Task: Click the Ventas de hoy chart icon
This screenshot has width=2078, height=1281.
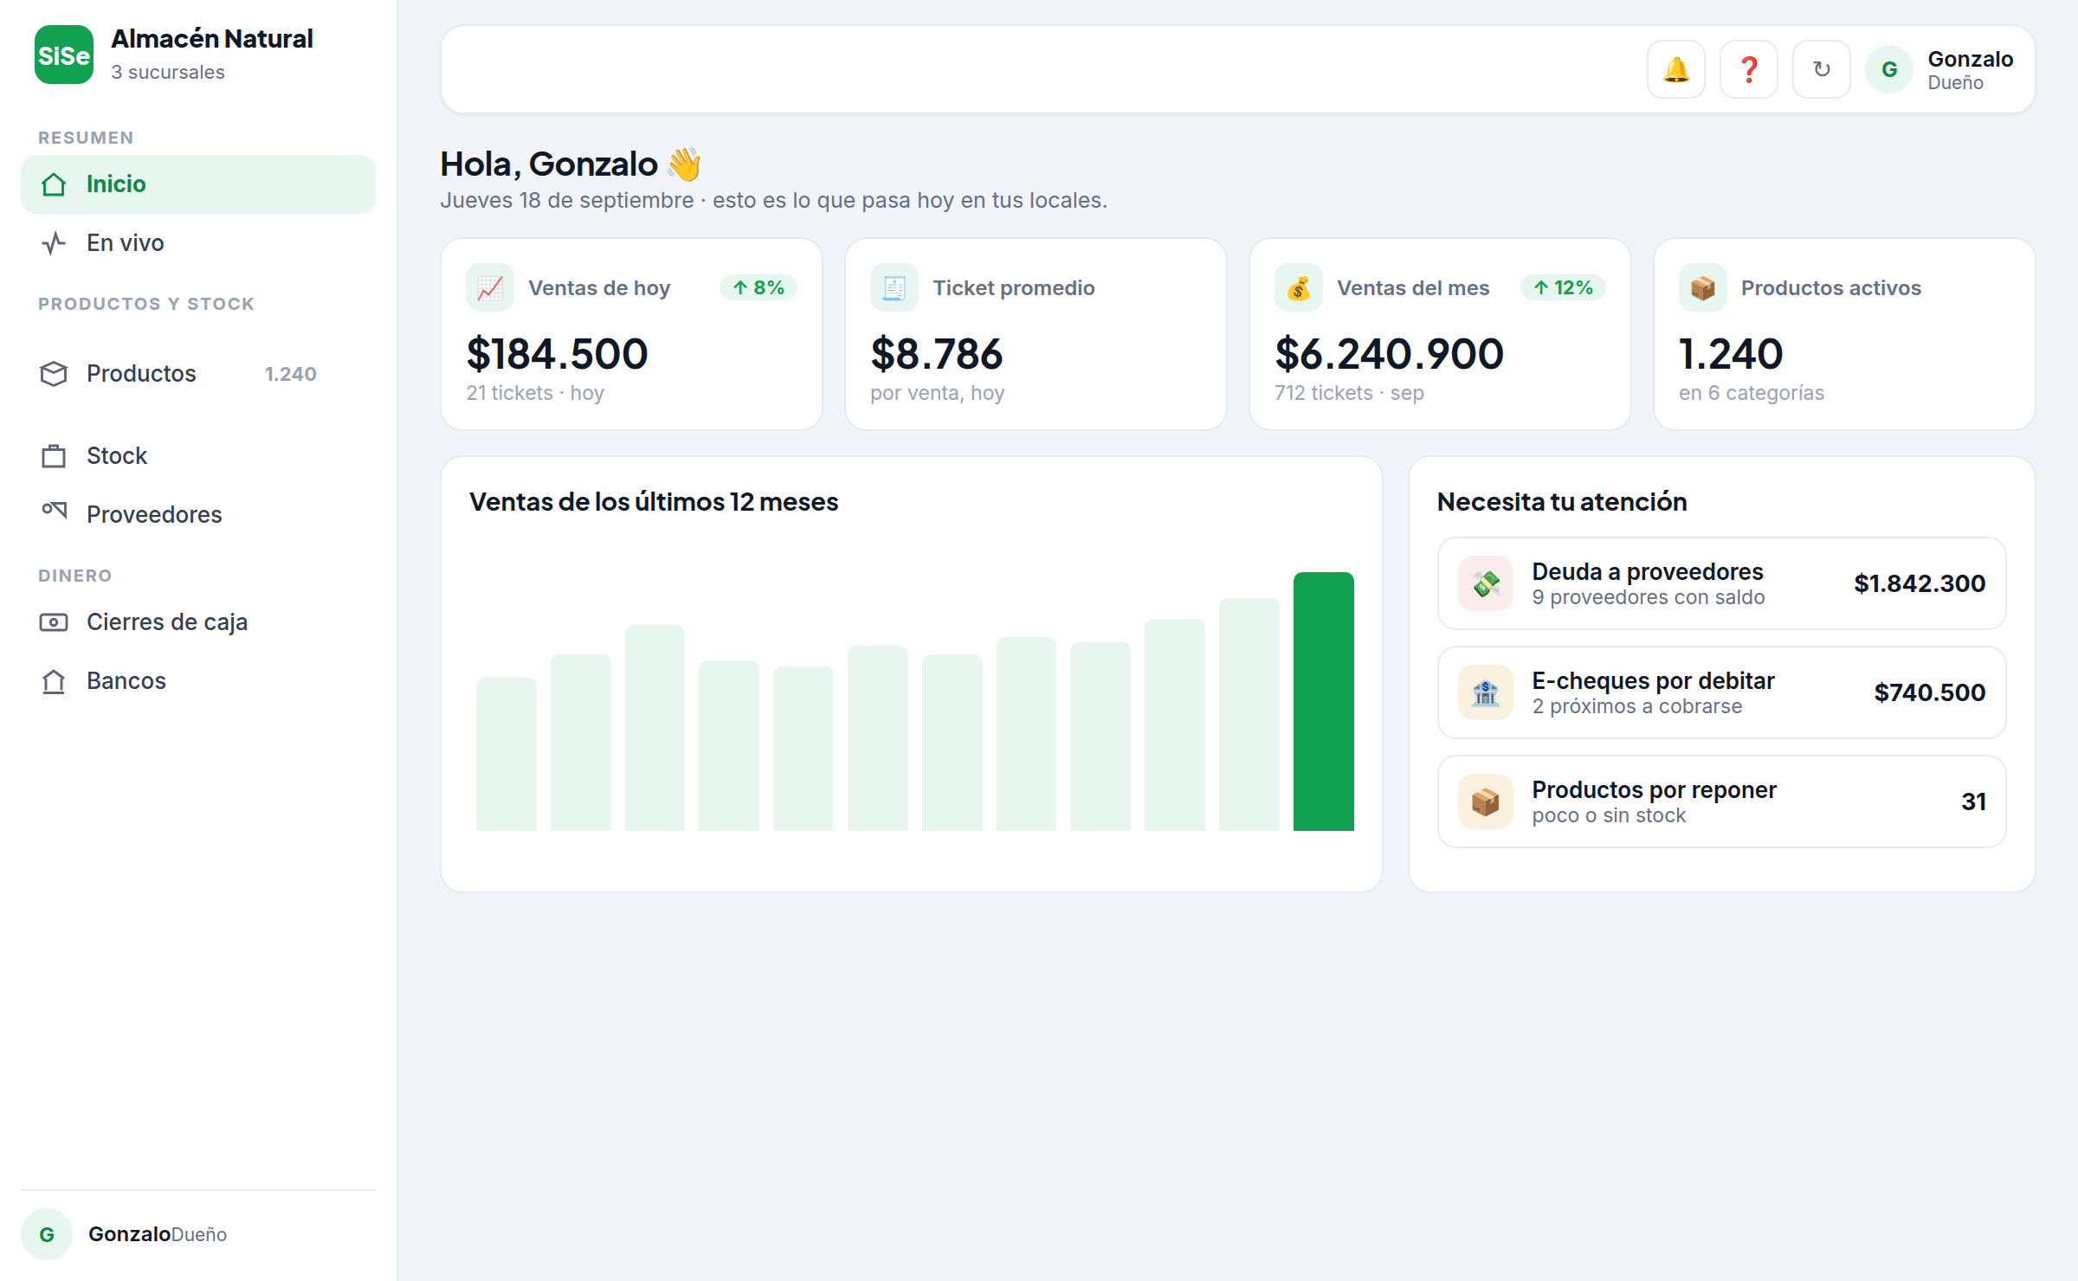Action: [490, 287]
